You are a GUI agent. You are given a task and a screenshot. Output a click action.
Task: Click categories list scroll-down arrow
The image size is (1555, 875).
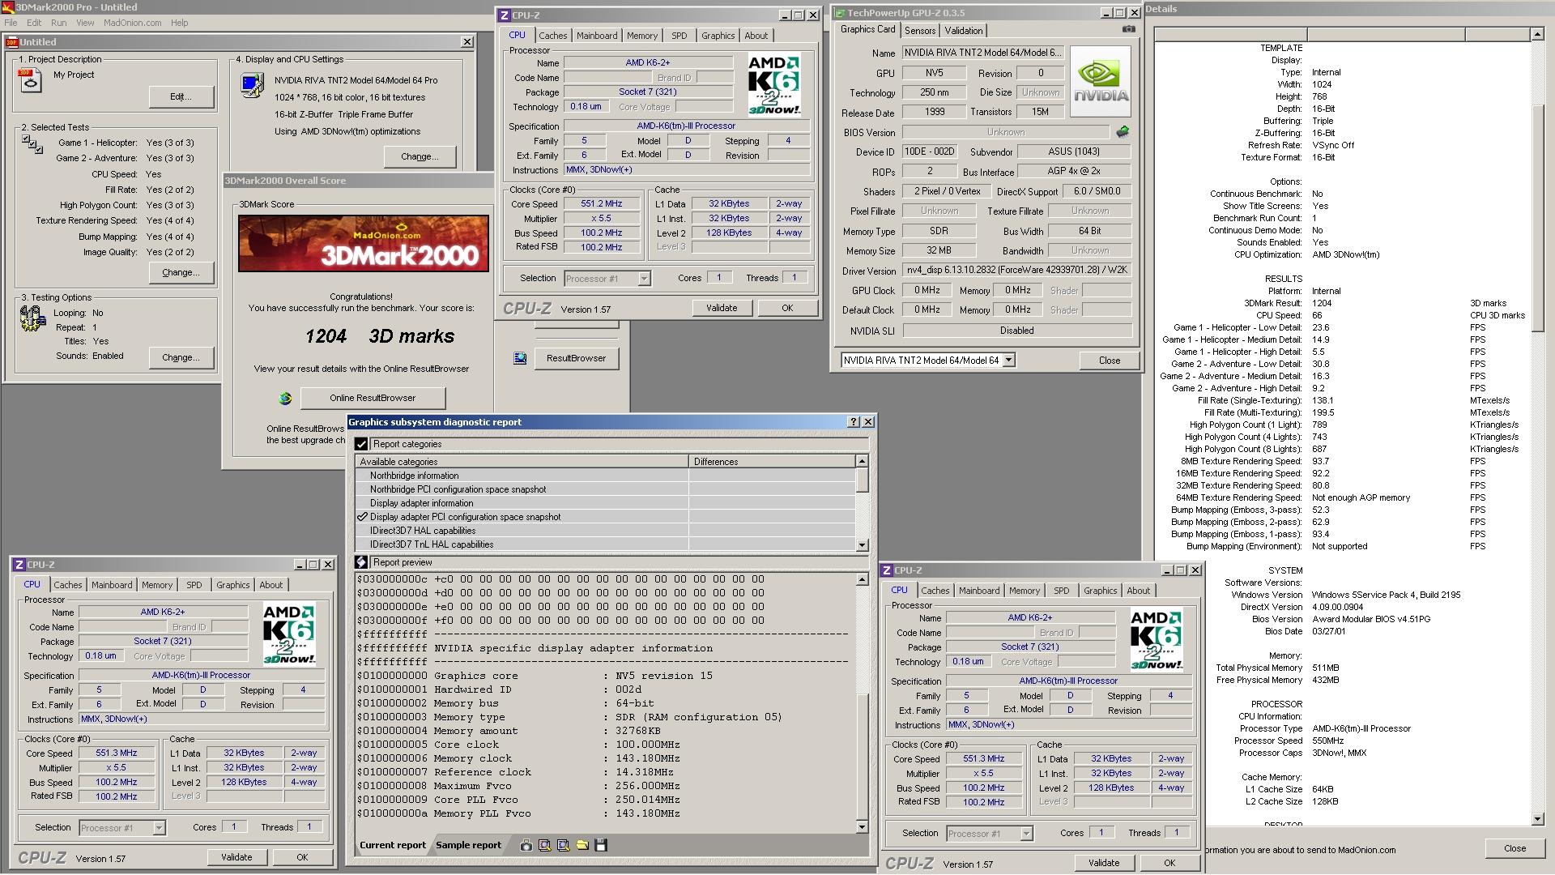862,545
